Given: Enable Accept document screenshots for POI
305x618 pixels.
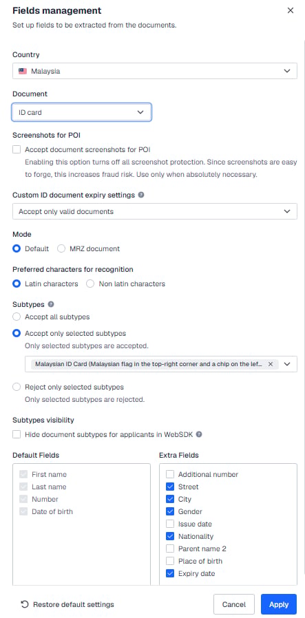Looking at the screenshot, I should click(x=17, y=149).
